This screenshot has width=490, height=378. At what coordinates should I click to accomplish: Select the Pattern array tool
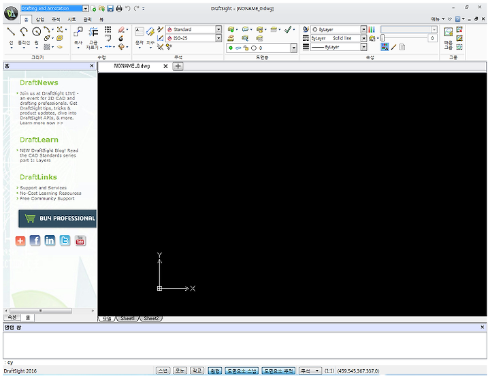pos(108,30)
